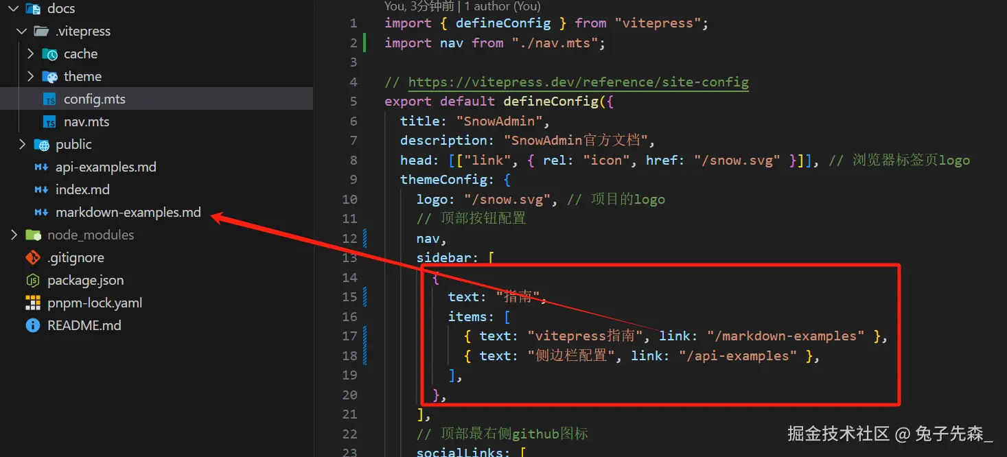Expand the theme folder chevron
This screenshot has height=457, width=1007.
[x=30, y=76]
